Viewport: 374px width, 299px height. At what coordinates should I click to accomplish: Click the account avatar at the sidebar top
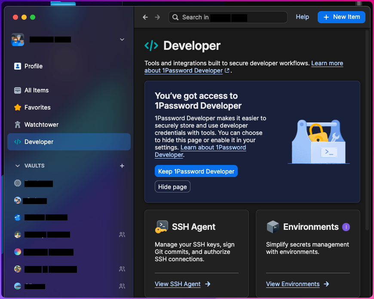pos(18,40)
